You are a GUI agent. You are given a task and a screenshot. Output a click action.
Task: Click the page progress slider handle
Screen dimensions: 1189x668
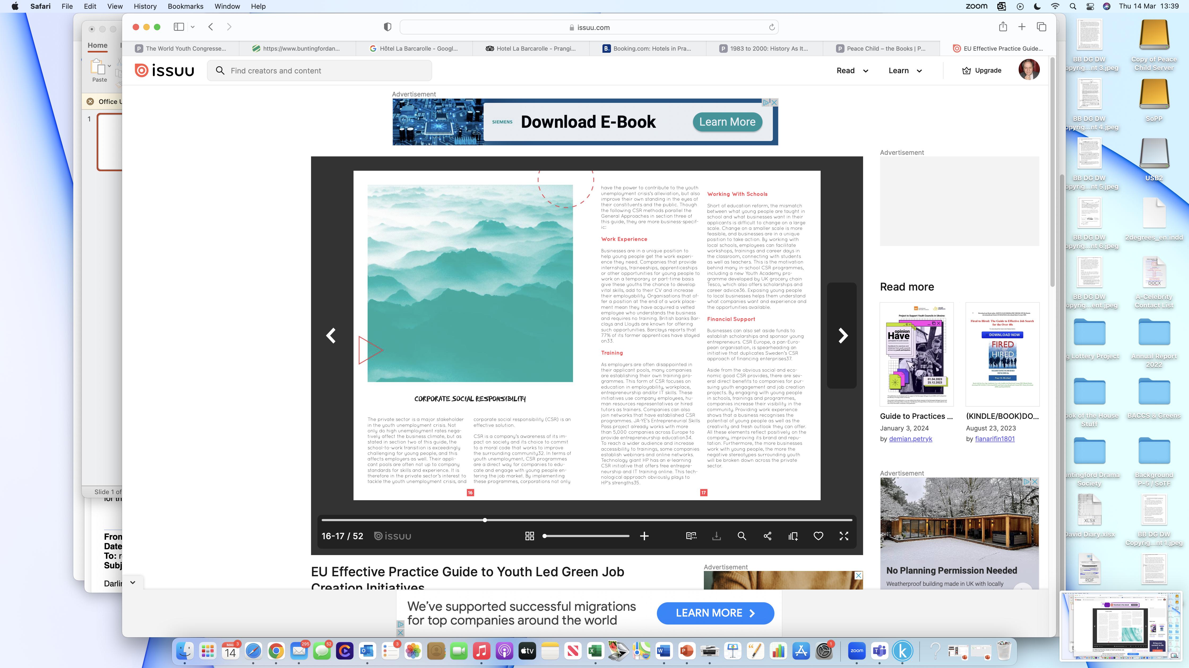click(485, 520)
